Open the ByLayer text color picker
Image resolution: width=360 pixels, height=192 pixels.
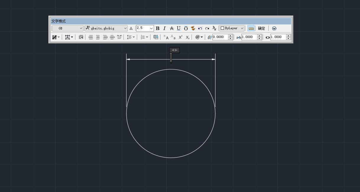tap(232, 28)
